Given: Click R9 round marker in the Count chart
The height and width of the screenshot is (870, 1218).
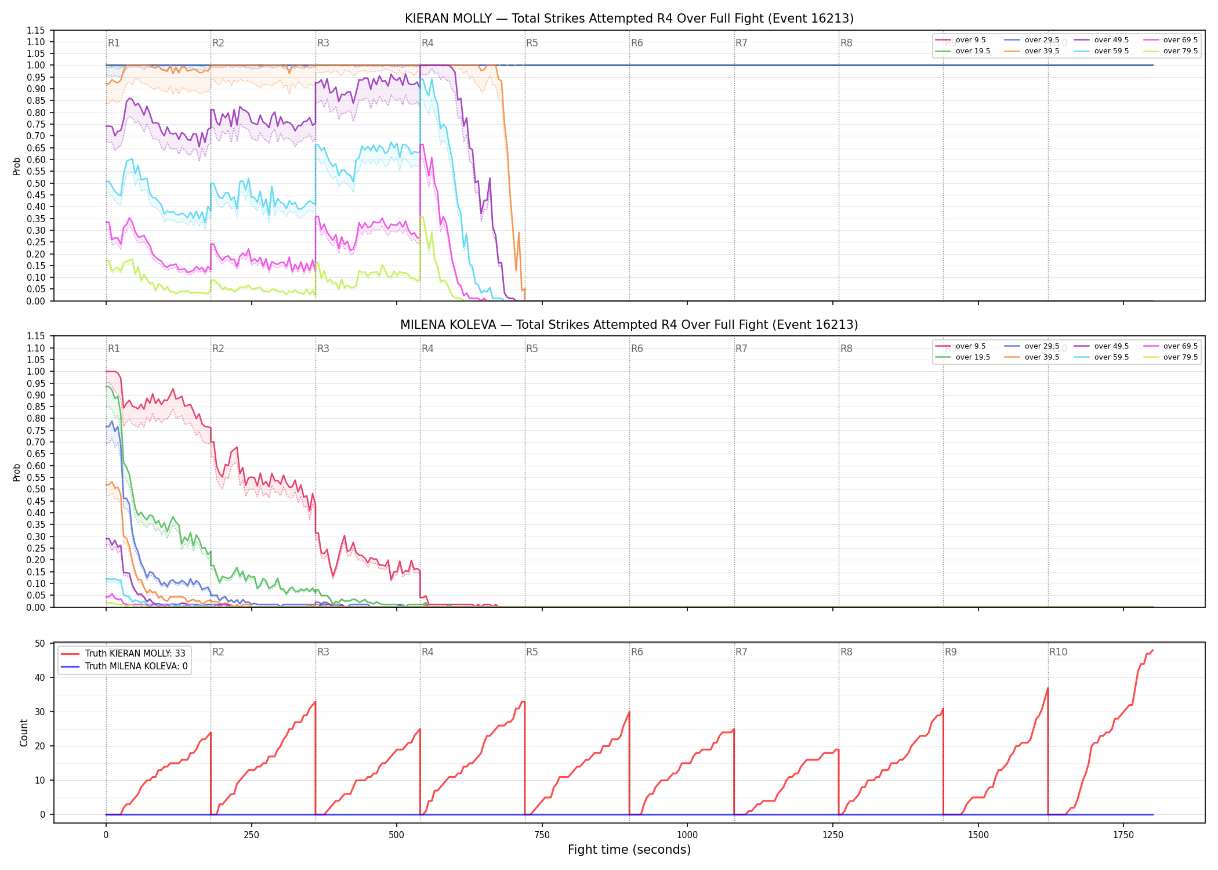Looking at the screenshot, I should click(x=951, y=652).
